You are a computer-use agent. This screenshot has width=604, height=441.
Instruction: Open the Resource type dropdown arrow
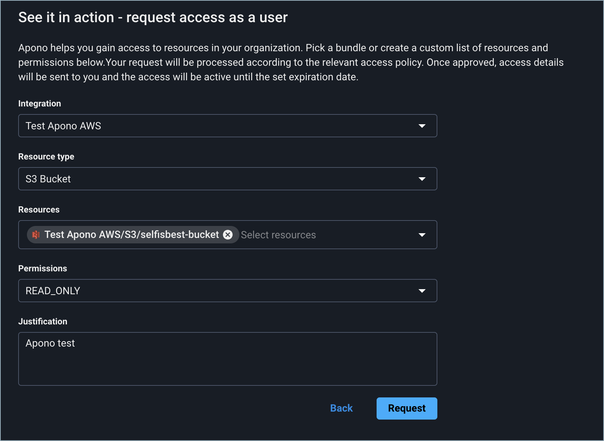(422, 179)
